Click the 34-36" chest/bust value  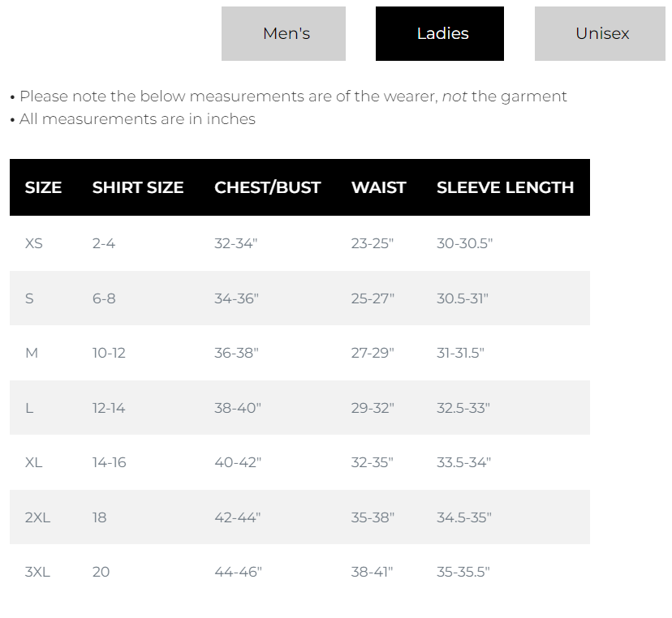click(236, 298)
